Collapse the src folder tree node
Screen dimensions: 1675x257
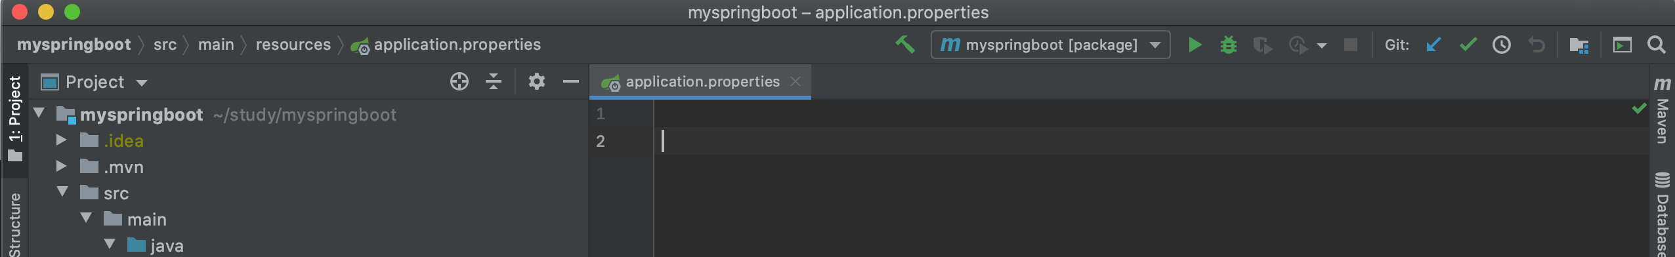point(62,192)
